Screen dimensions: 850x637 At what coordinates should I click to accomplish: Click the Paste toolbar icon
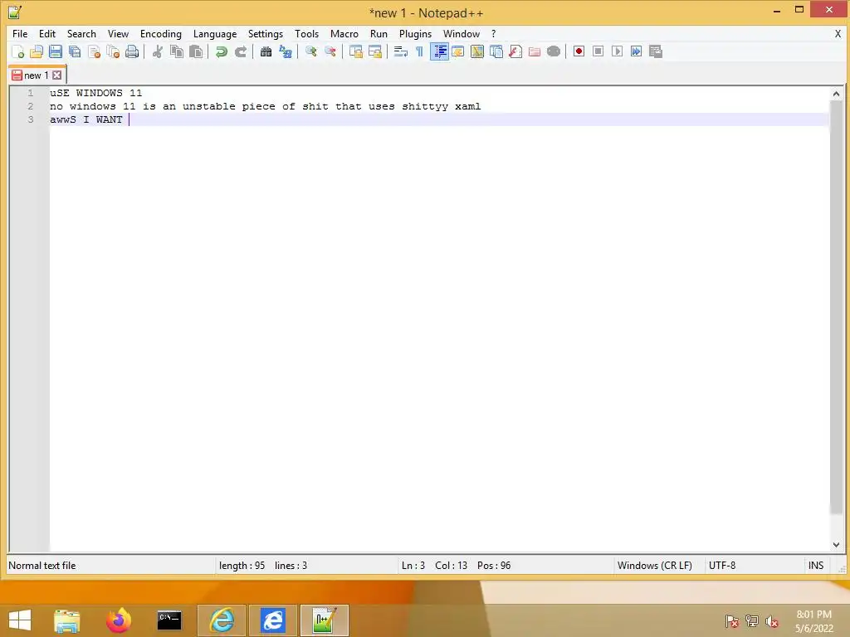click(x=196, y=51)
